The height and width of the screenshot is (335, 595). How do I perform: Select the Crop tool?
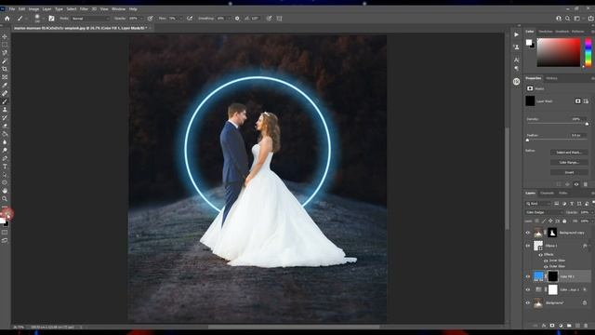pyautogui.click(x=5, y=69)
